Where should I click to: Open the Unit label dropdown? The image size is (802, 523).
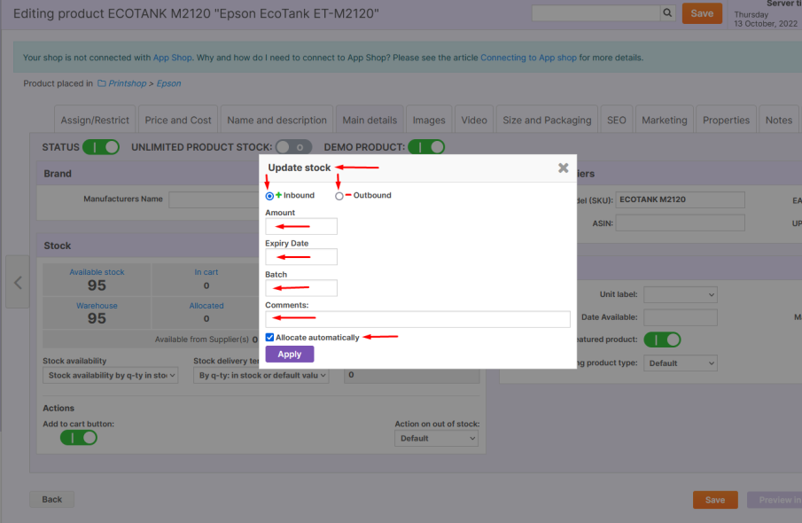(x=681, y=295)
